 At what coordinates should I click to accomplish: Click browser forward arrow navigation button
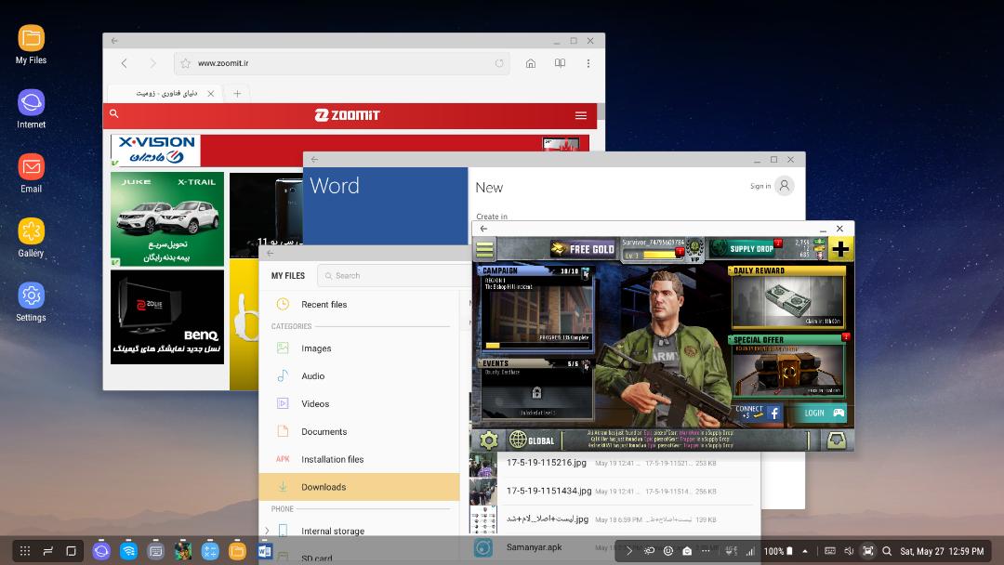(153, 63)
